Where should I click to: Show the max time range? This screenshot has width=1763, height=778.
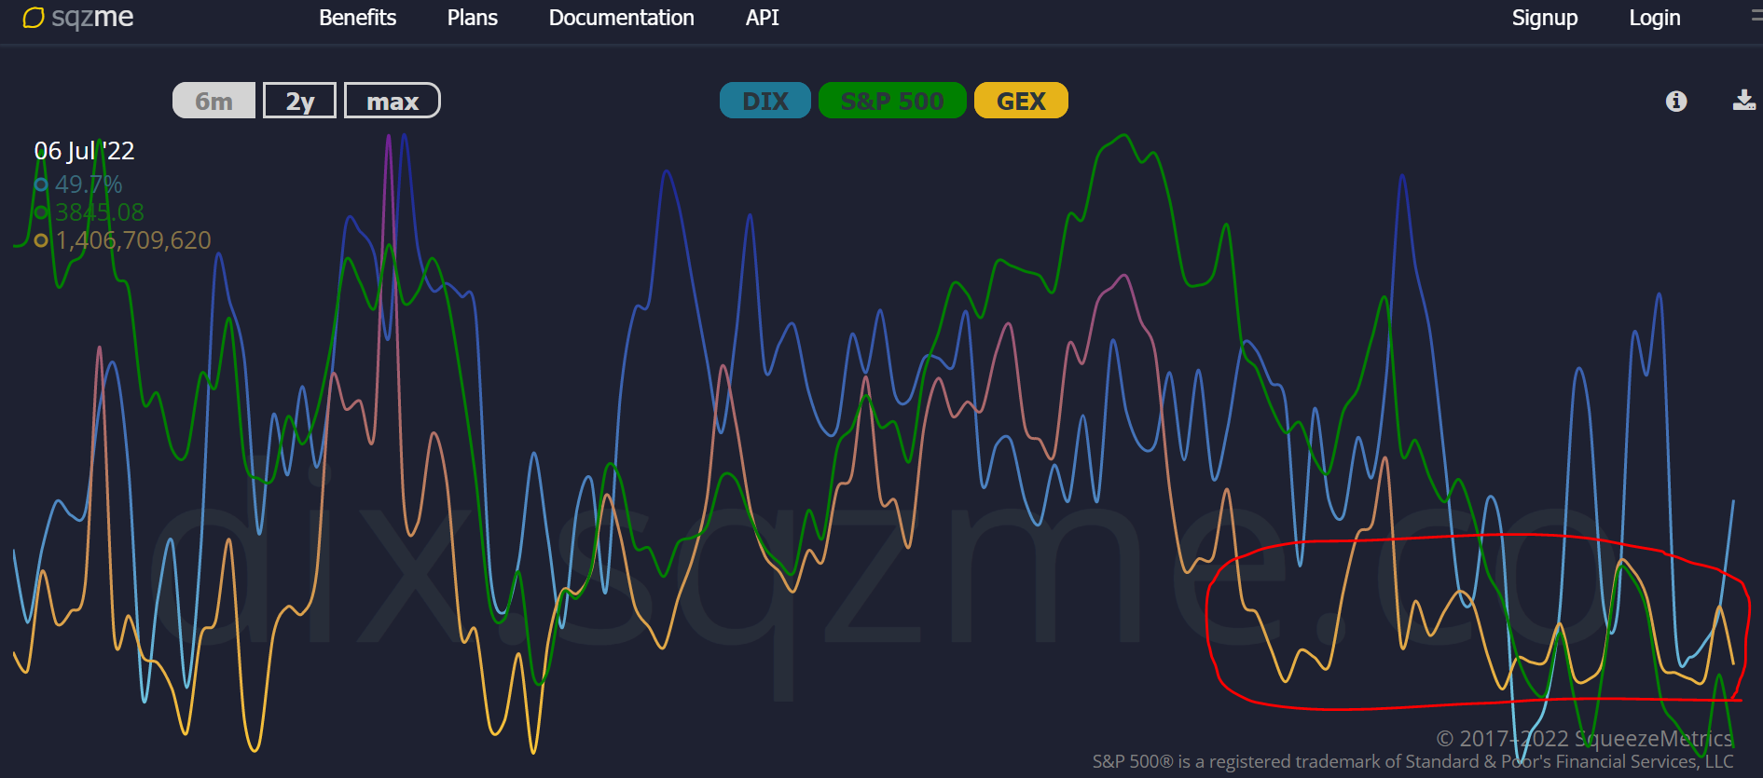[392, 101]
